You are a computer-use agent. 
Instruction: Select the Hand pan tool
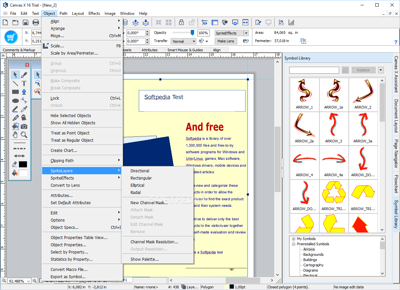(x=15, y=134)
